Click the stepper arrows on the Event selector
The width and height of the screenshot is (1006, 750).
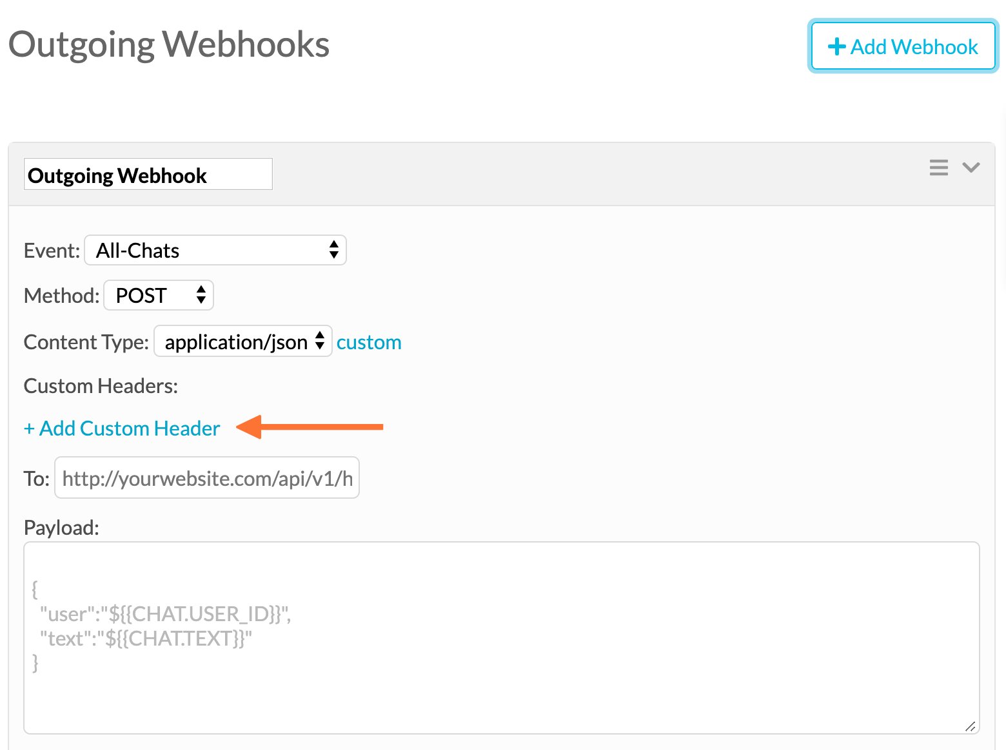[x=334, y=250]
